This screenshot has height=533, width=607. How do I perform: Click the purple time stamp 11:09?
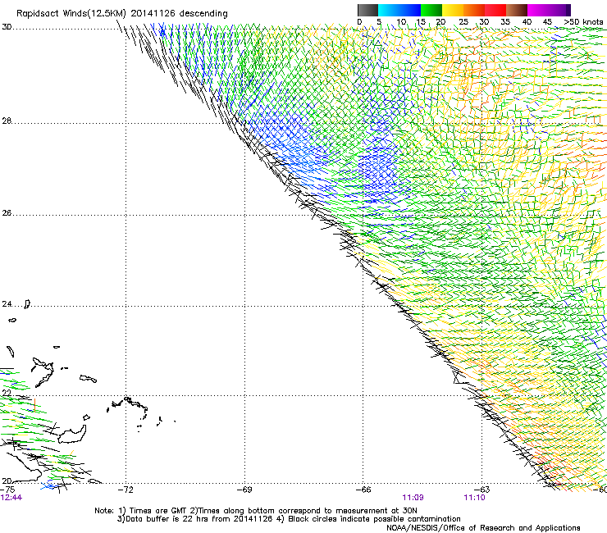click(x=413, y=498)
